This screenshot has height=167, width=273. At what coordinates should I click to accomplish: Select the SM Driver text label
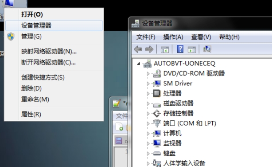(178, 83)
